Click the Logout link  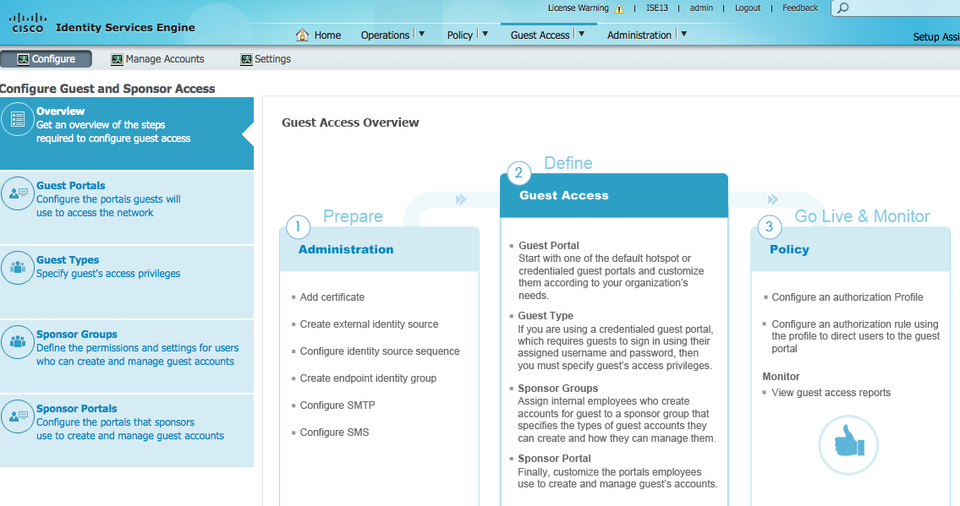coord(748,8)
